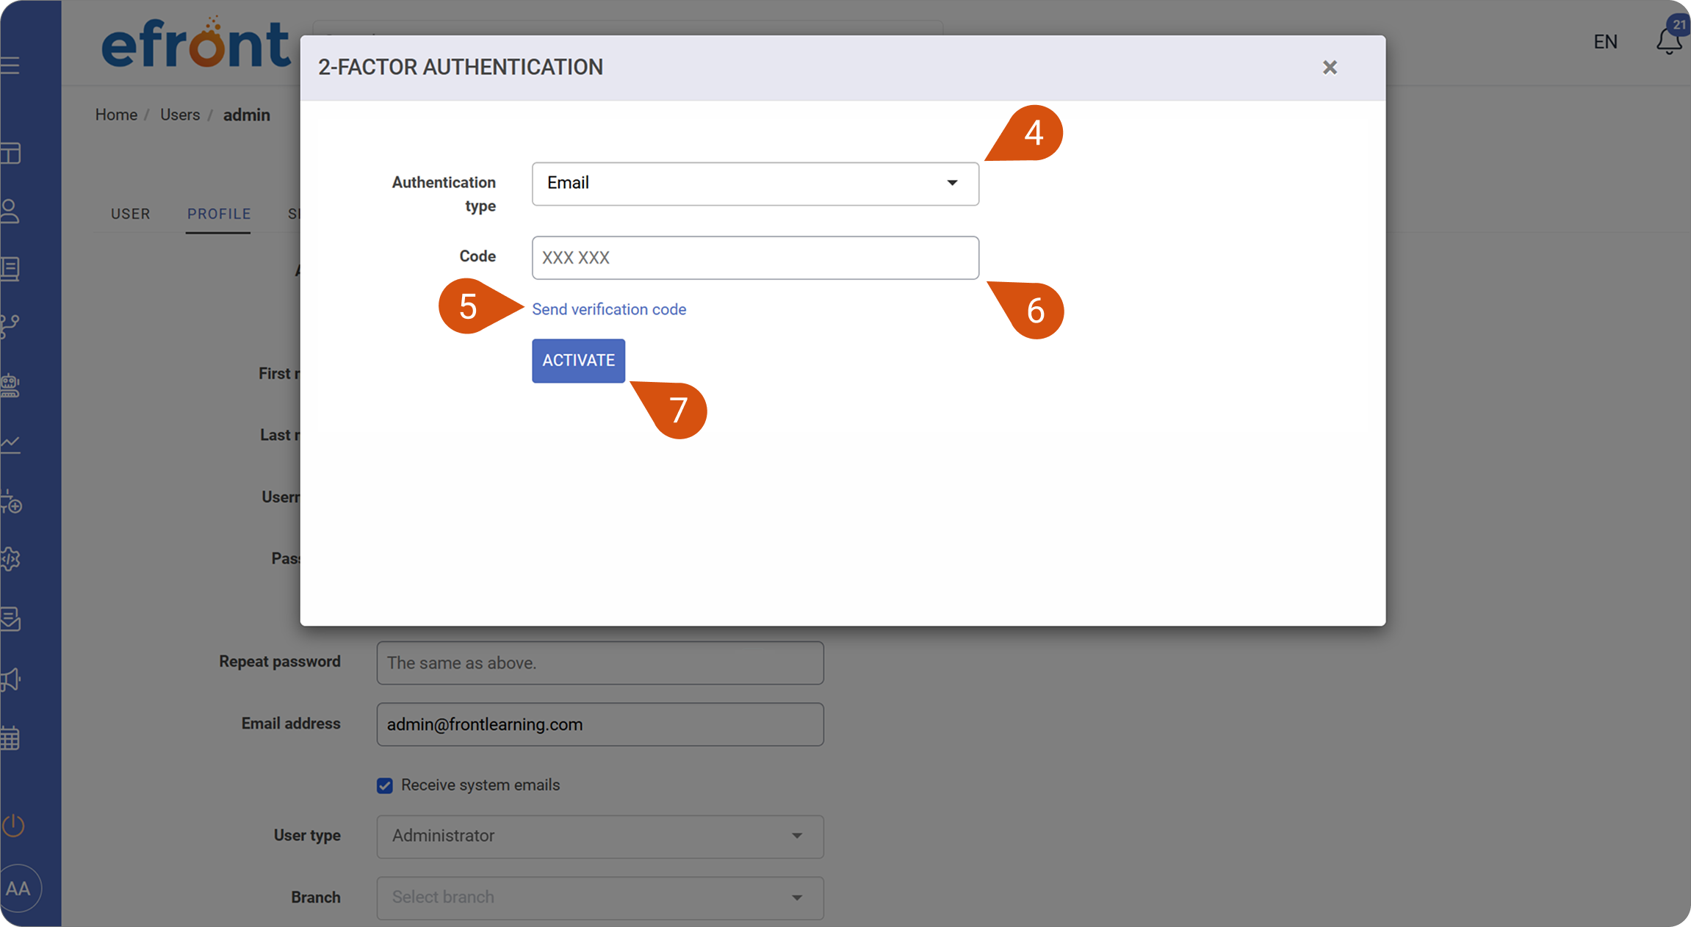Open the gear settings icon in sidebar
1691x927 pixels.
coord(10,560)
